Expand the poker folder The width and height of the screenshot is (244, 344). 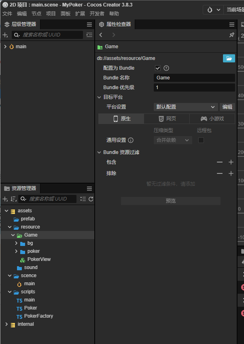[16, 252]
